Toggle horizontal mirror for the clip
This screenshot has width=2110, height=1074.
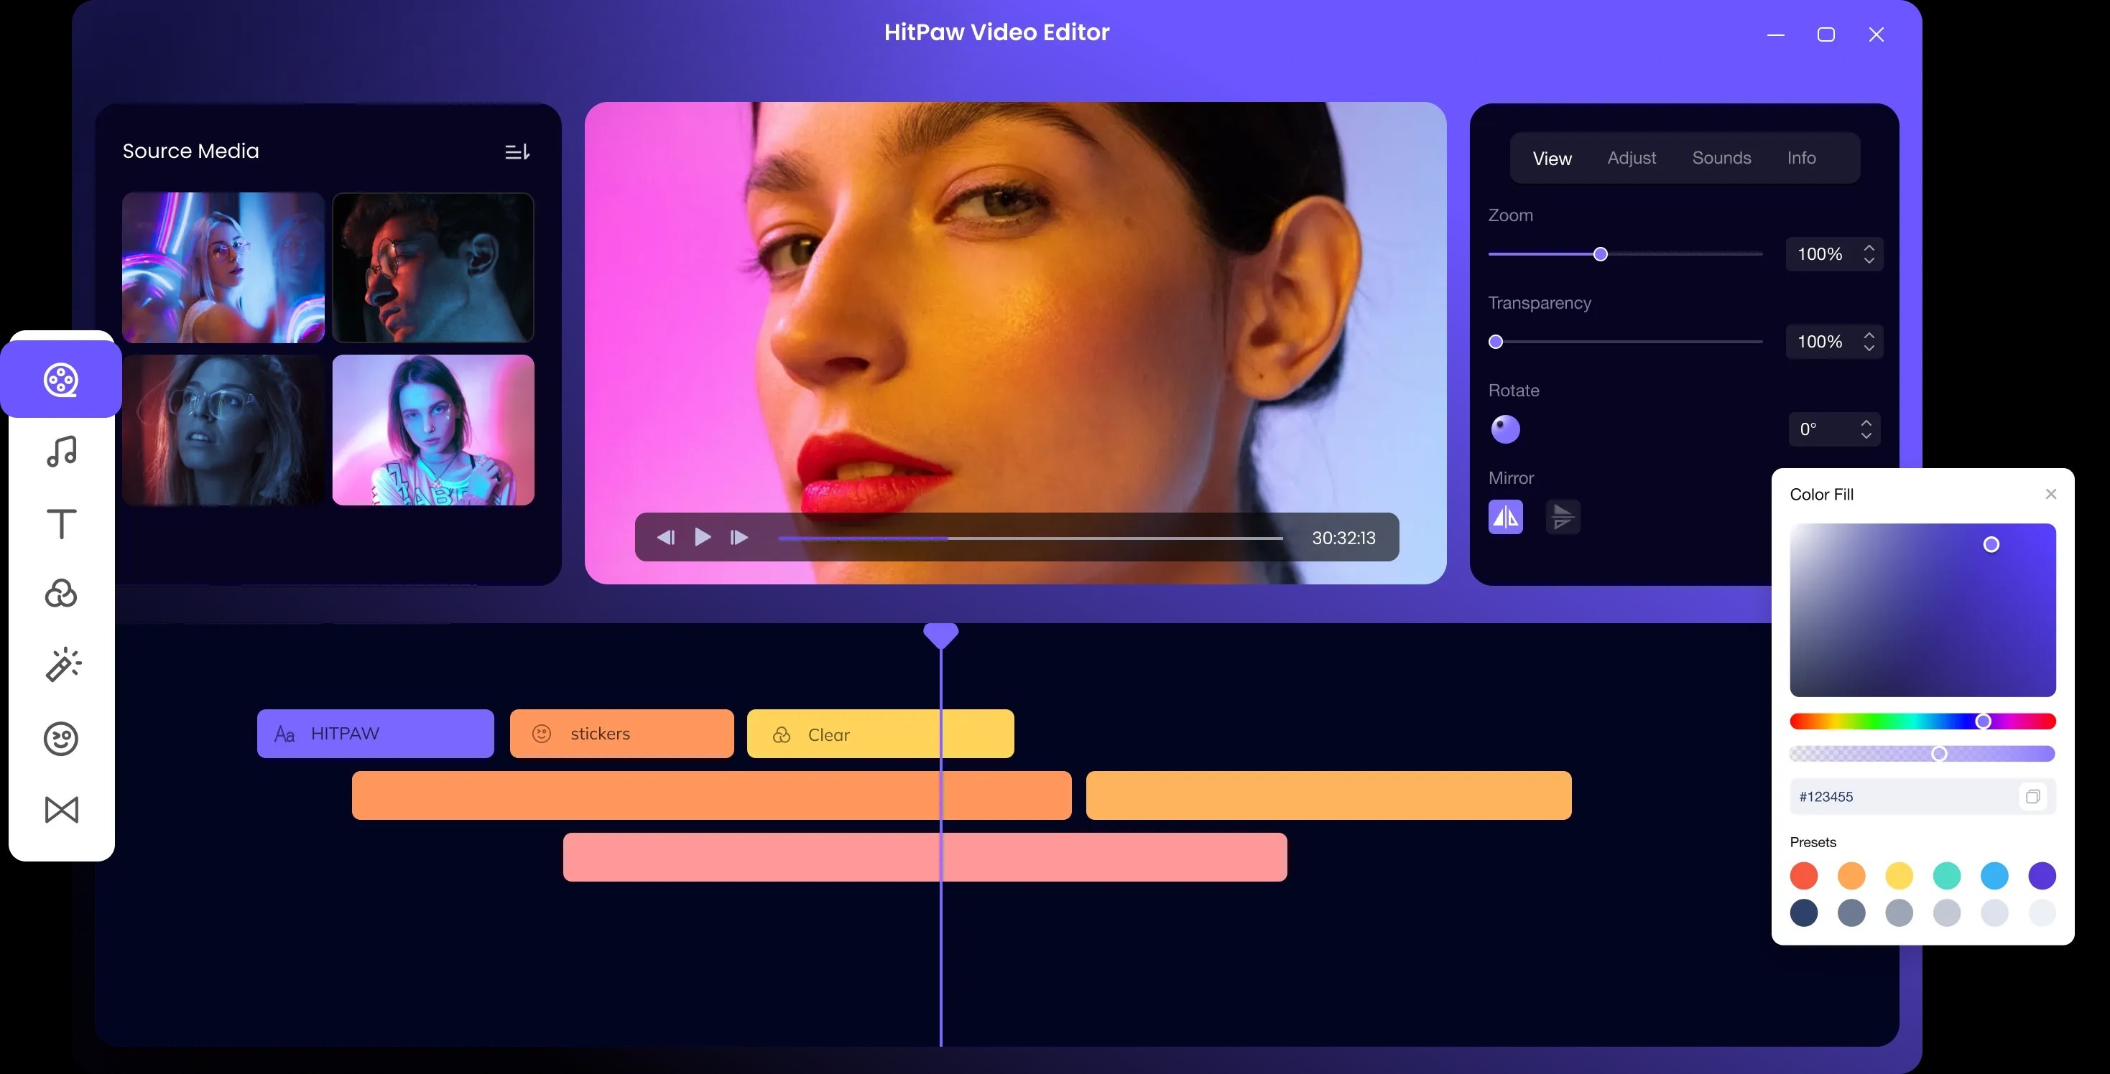pos(1506,516)
